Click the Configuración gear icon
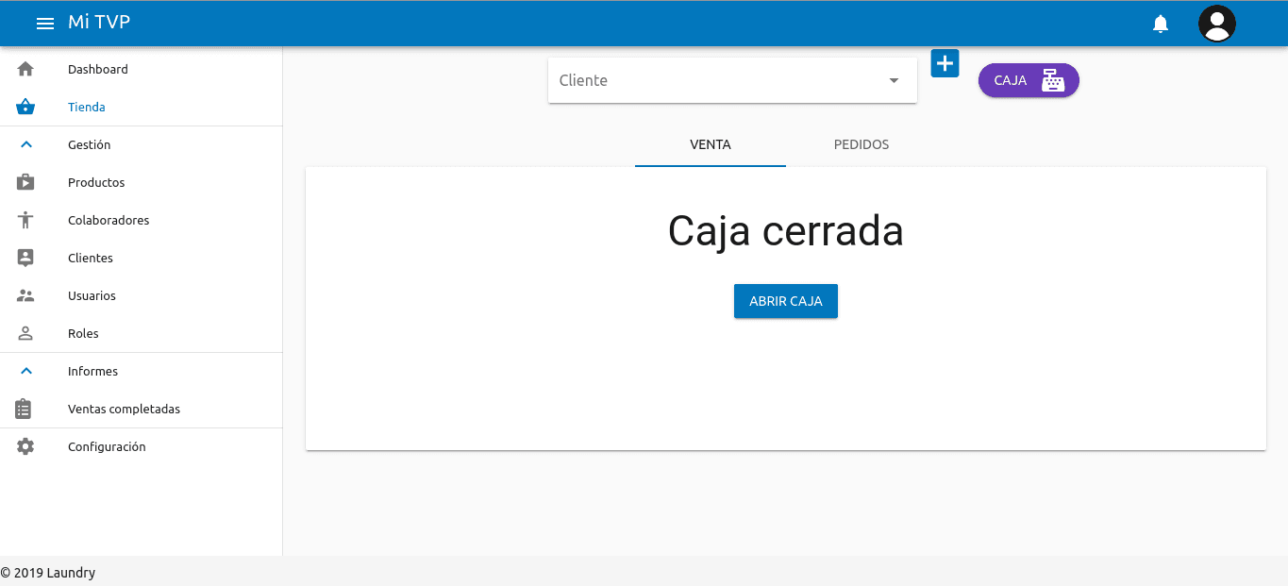This screenshot has width=1288, height=586. (25, 446)
